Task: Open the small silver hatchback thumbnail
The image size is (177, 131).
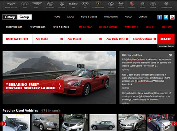Action: 161,123
